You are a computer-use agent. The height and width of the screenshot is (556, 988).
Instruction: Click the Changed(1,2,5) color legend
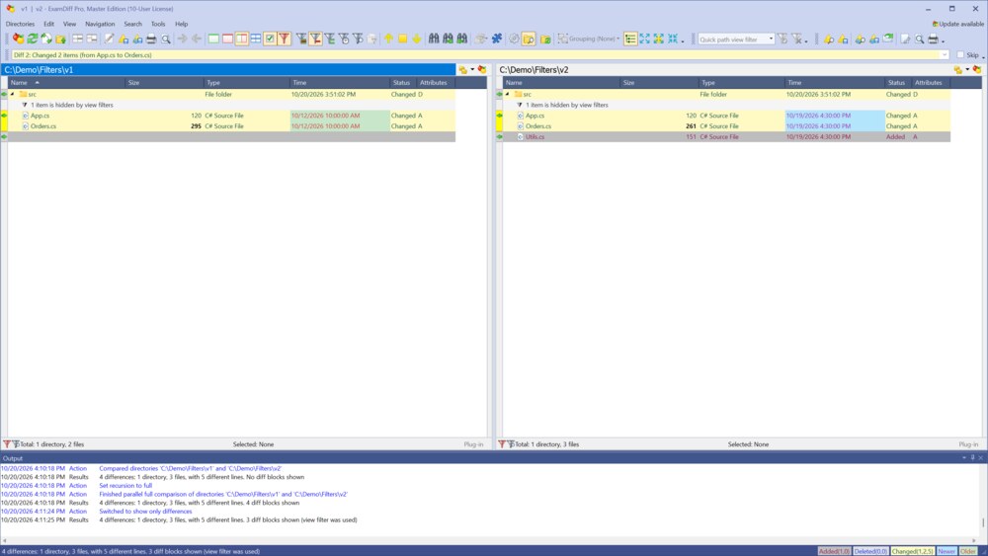[912, 551]
